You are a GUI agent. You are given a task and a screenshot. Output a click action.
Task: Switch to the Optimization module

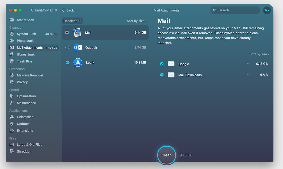click(34, 96)
